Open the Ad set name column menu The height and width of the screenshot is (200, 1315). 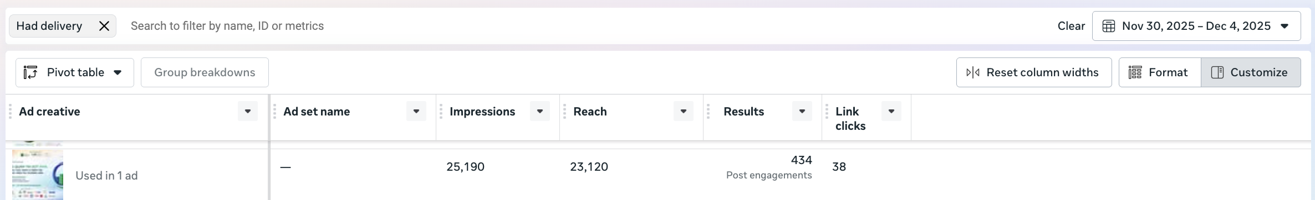416,111
